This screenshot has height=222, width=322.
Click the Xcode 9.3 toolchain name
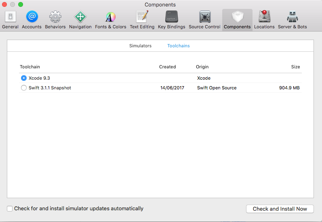tap(39, 78)
